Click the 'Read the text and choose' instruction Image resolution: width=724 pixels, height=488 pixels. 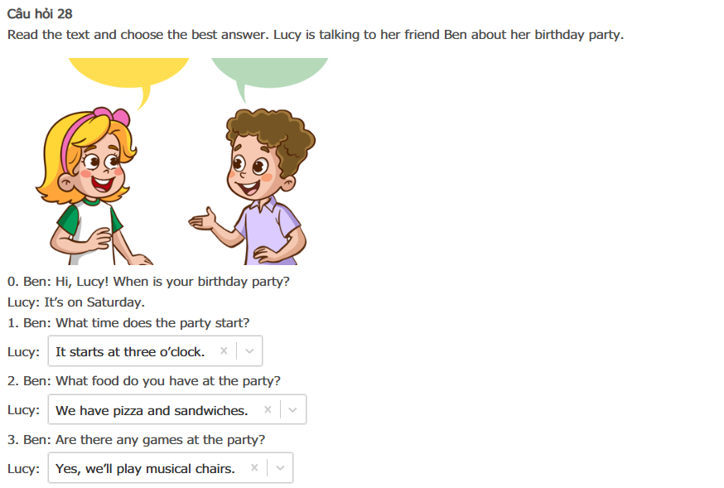point(315,35)
